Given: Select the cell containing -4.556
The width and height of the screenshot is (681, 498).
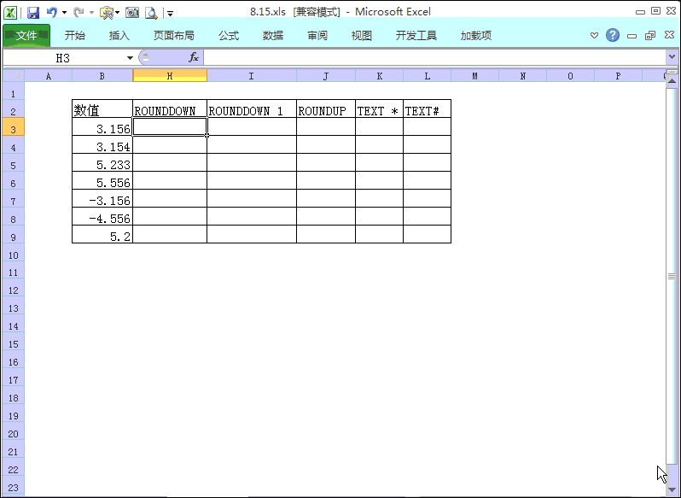Looking at the screenshot, I should (102, 216).
